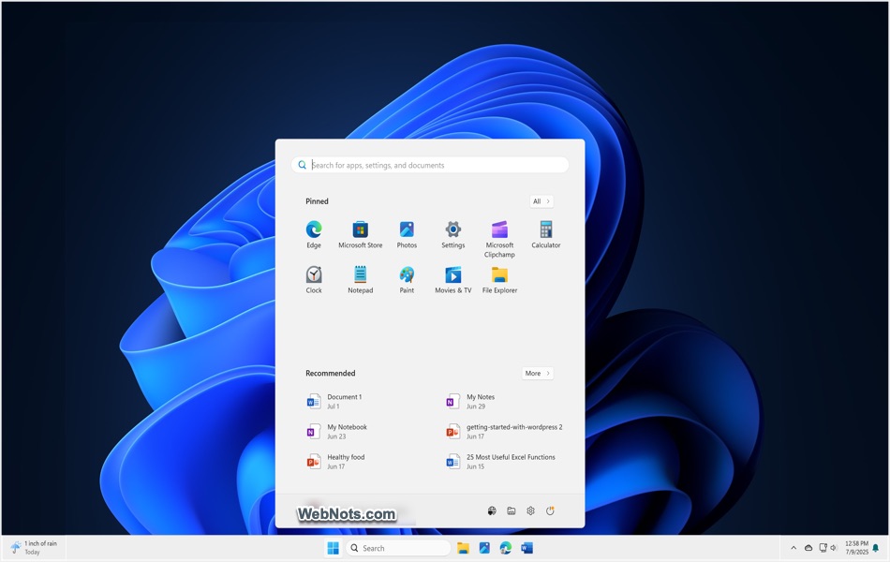
Task: Click the Power button in Start menu
Action: tap(550, 510)
